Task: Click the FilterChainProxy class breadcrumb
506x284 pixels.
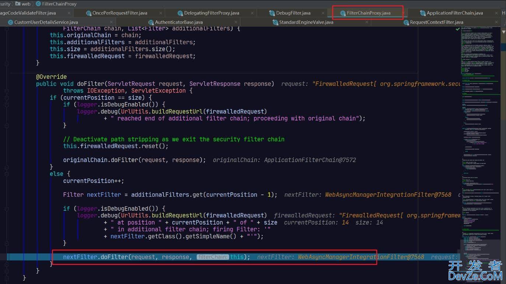Action: 56,4
